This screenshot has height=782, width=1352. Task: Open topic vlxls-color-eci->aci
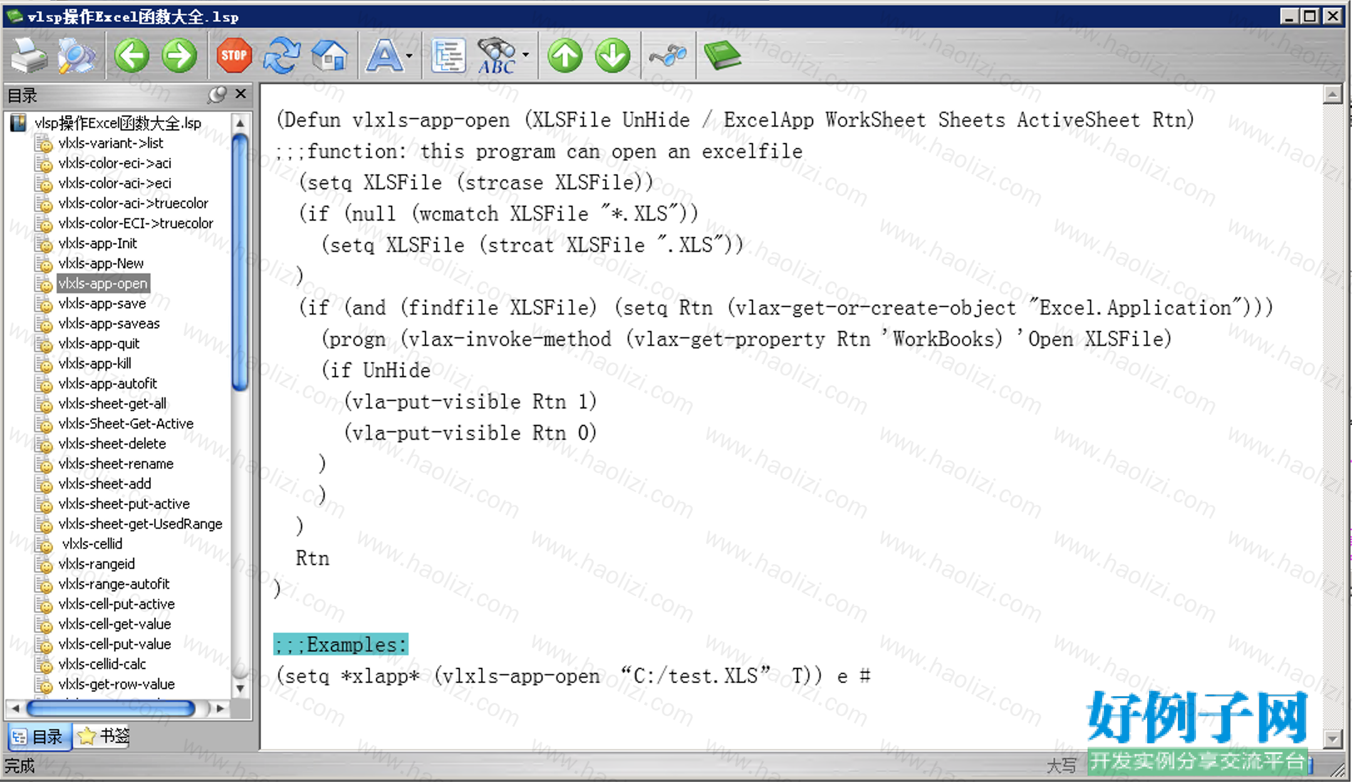click(x=115, y=163)
